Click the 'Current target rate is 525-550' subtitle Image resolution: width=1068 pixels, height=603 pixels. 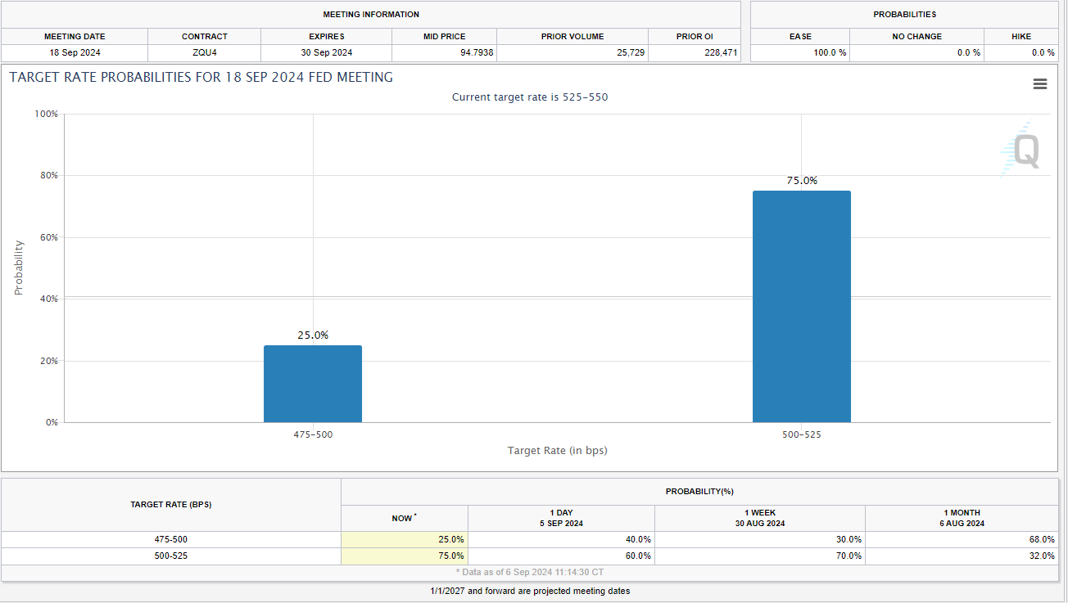tap(530, 97)
